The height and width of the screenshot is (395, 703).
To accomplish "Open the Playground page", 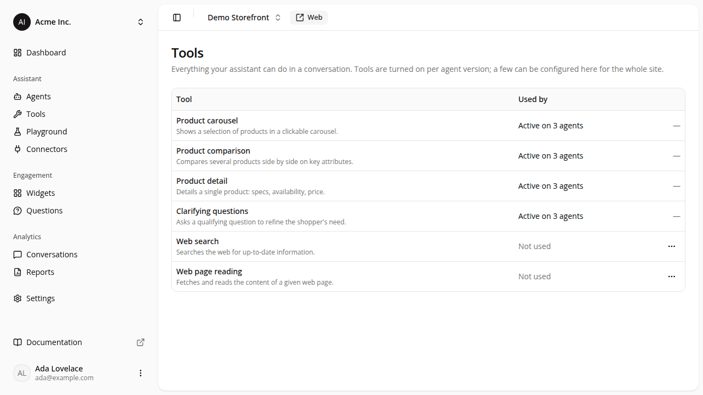I will click(79, 132).
